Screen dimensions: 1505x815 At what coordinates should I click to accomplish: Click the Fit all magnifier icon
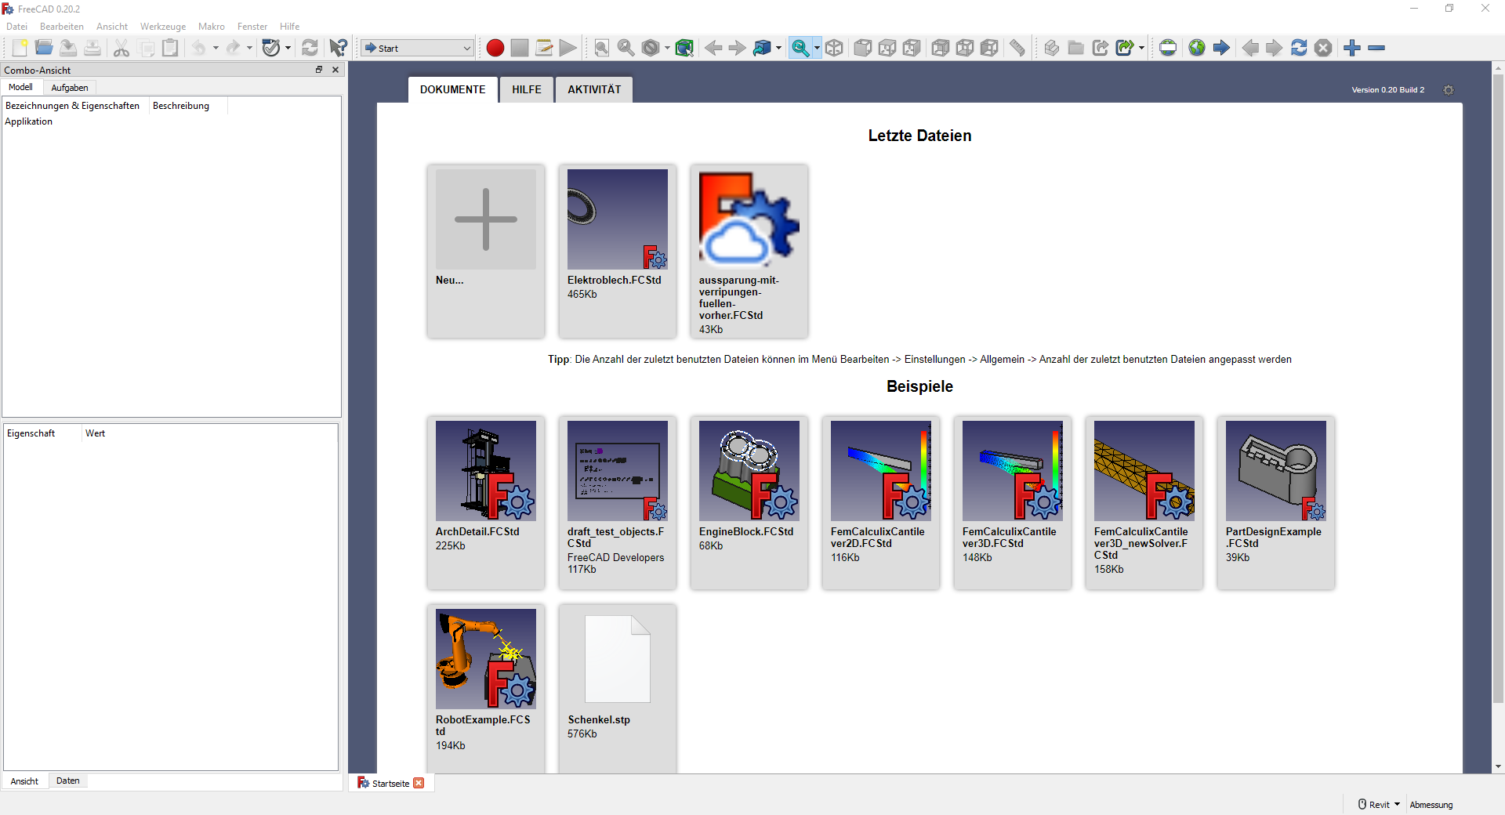coord(601,48)
